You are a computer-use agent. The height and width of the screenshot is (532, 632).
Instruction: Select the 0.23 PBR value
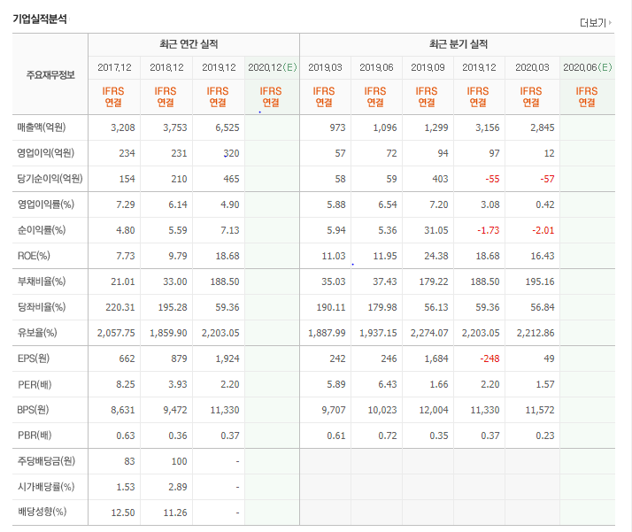(545, 436)
